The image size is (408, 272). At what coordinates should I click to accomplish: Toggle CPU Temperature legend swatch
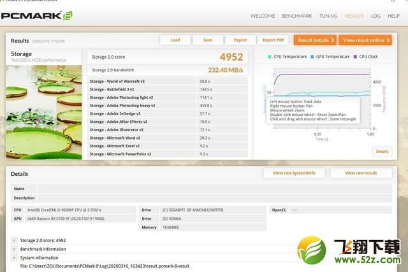270,57
